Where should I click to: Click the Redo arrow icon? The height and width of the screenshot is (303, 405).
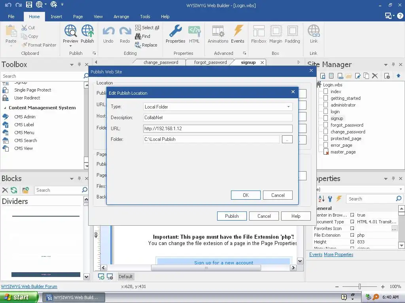point(125,32)
